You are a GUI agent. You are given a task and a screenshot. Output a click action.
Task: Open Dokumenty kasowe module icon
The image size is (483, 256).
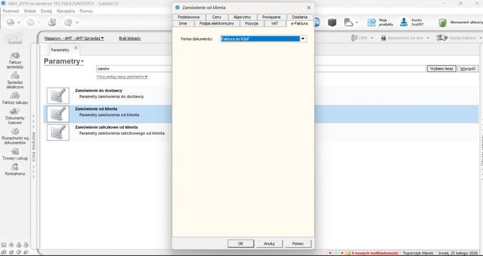click(x=15, y=111)
